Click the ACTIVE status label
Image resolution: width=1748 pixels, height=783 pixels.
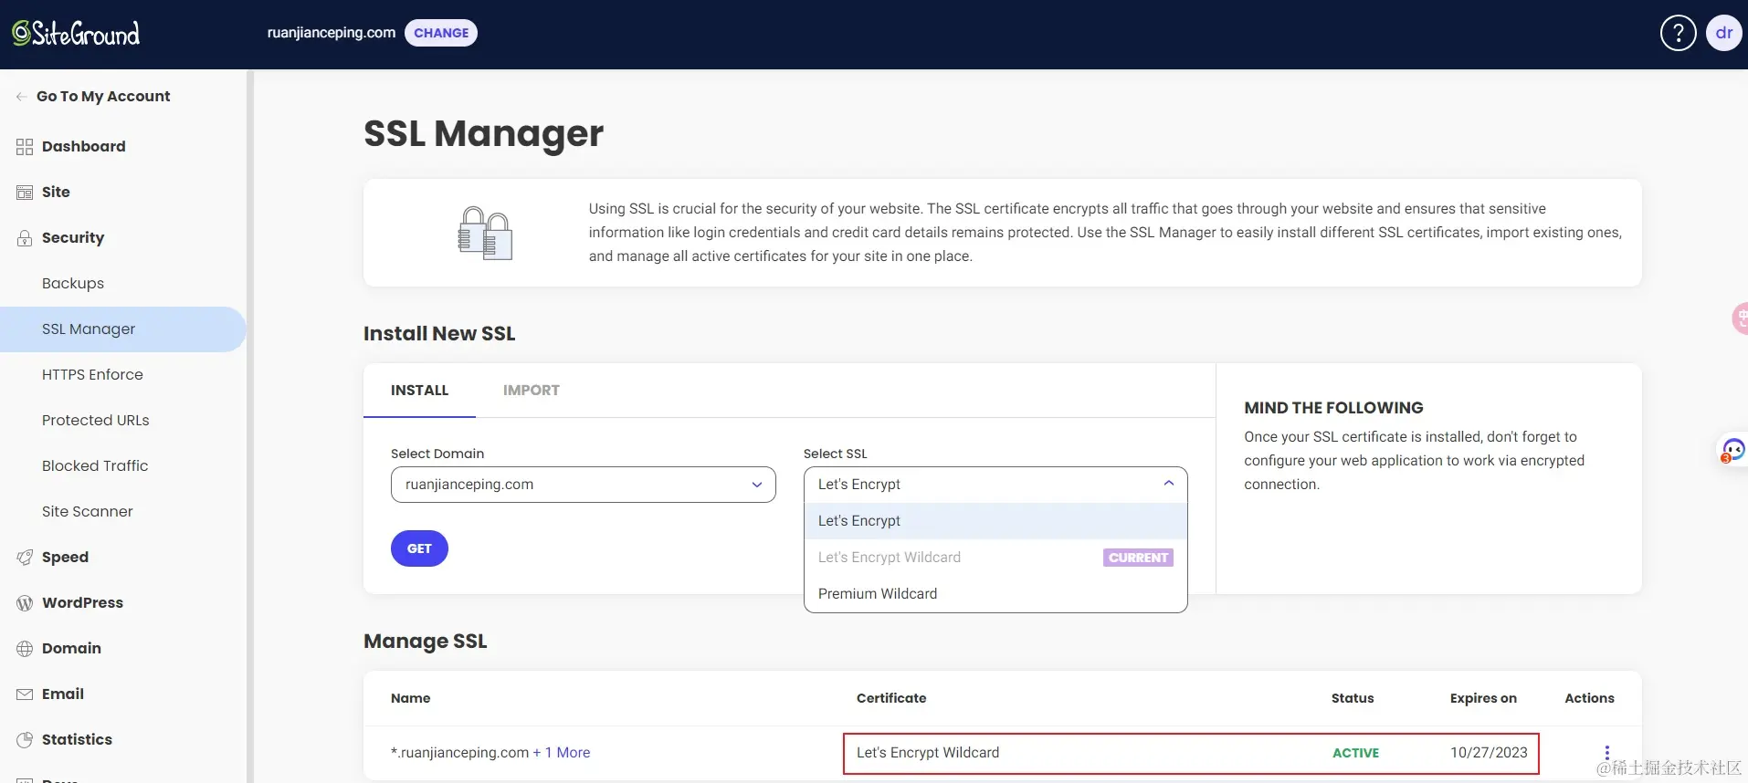[1355, 753]
